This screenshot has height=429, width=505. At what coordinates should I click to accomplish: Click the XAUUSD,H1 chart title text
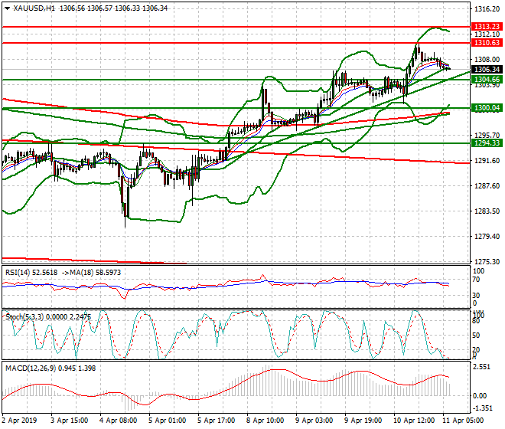coord(34,8)
